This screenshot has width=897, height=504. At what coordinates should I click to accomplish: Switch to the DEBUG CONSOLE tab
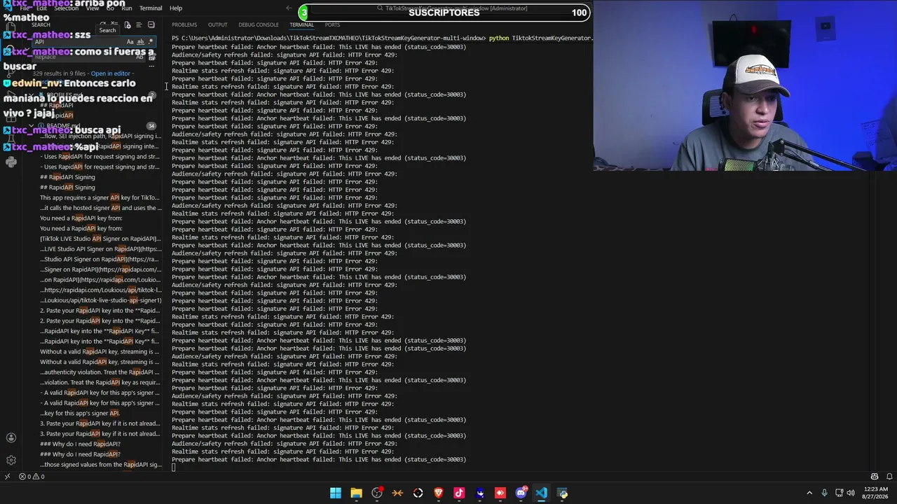click(x=259, y=25)
